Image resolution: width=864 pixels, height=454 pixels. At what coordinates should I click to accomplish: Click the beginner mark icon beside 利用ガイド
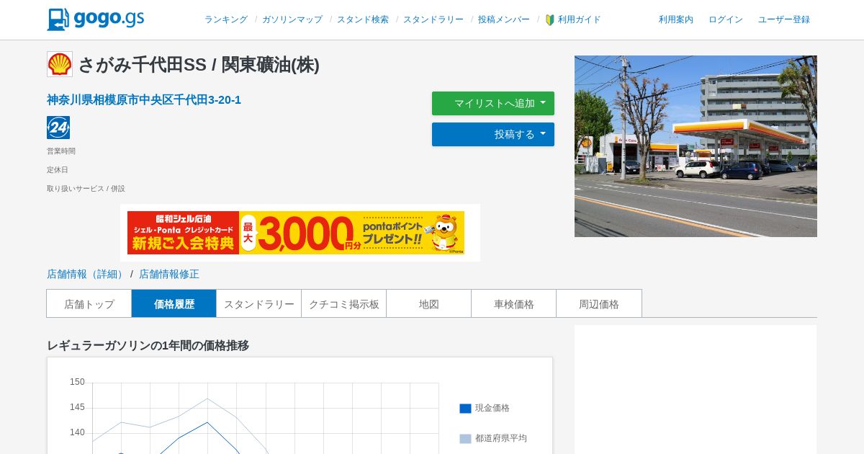tap(550, 20)
